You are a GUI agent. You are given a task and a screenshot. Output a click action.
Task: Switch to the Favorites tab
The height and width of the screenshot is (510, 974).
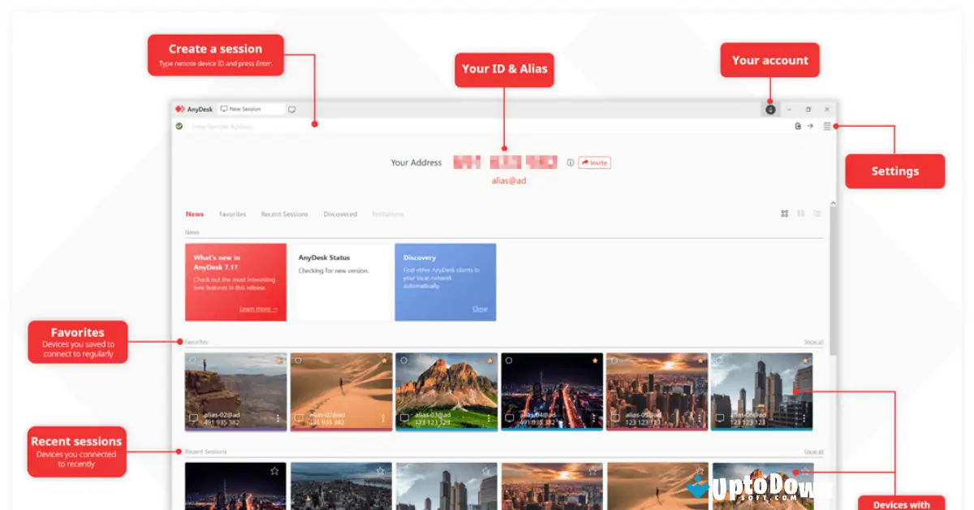pyautogui.click(x=233, y=214)
